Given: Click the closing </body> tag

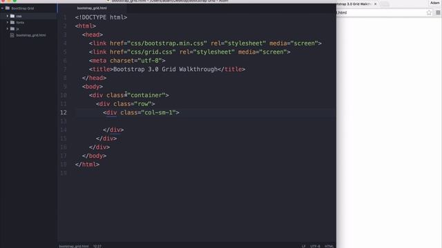Looking at the screenshot, I should pyautogui.click(x=94, y=156).
